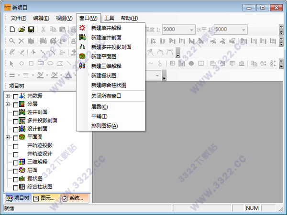Tick the 三维解释 checkbox
The image size is (287, 215).
(16, 162)
